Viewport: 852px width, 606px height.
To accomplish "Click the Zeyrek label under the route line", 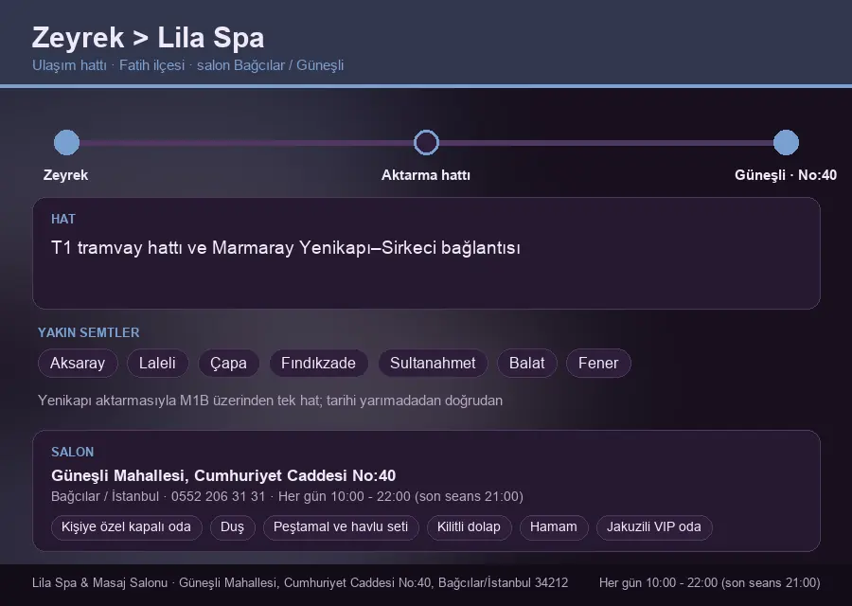I will pyautogui.click(x=65, y=175).
